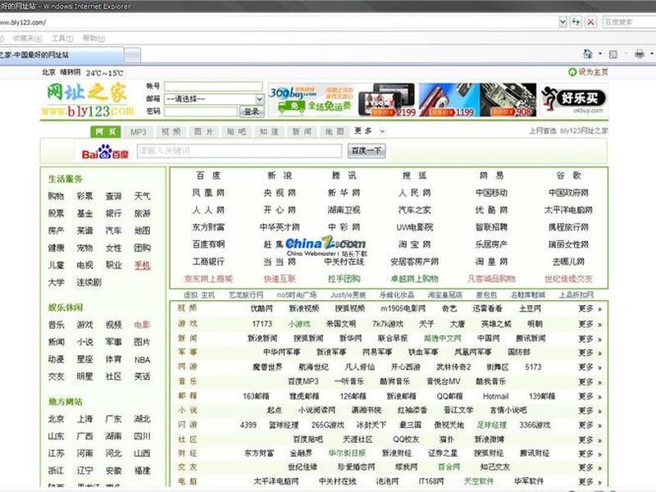
Task: Click the Baidu keyword search box
Action: coord(239,151)
